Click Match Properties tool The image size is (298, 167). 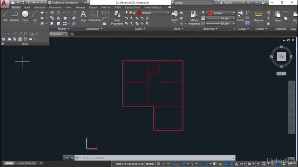tap(194, 18)
